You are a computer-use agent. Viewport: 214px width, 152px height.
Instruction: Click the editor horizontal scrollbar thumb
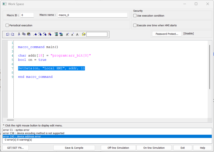10,120
